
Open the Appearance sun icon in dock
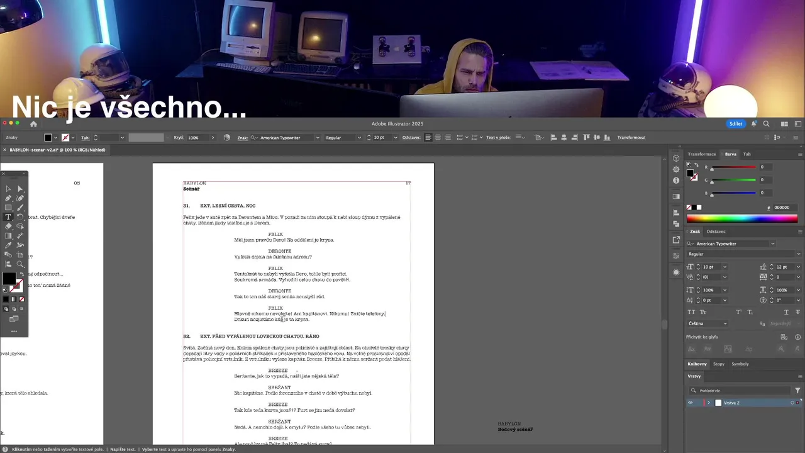(676, 272)
